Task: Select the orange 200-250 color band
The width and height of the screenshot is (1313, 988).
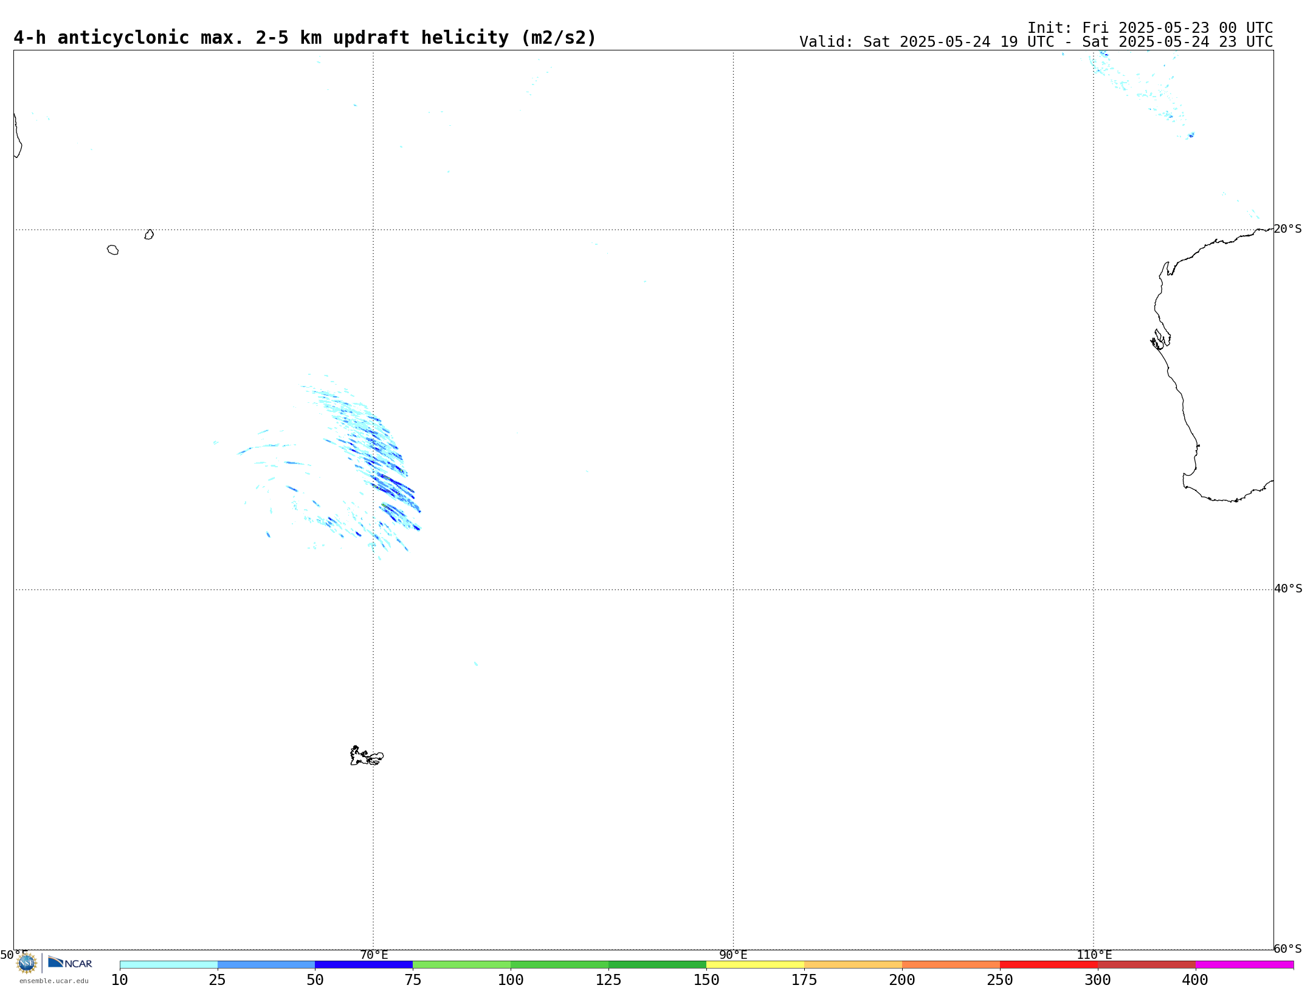Action: 951,964
